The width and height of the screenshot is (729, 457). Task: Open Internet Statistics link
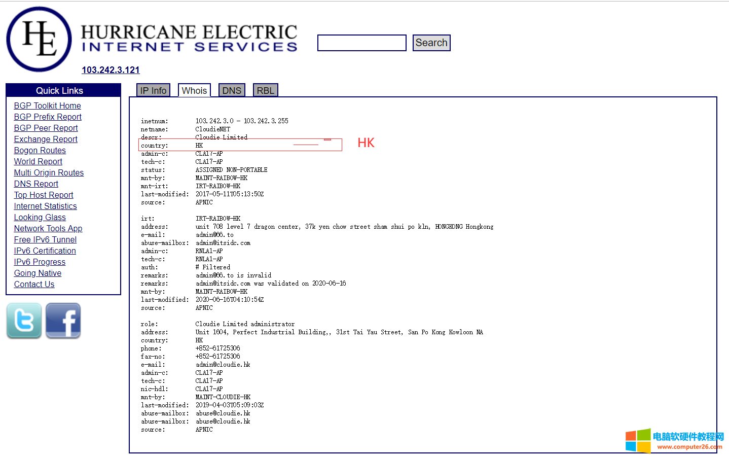coord(46,206)
